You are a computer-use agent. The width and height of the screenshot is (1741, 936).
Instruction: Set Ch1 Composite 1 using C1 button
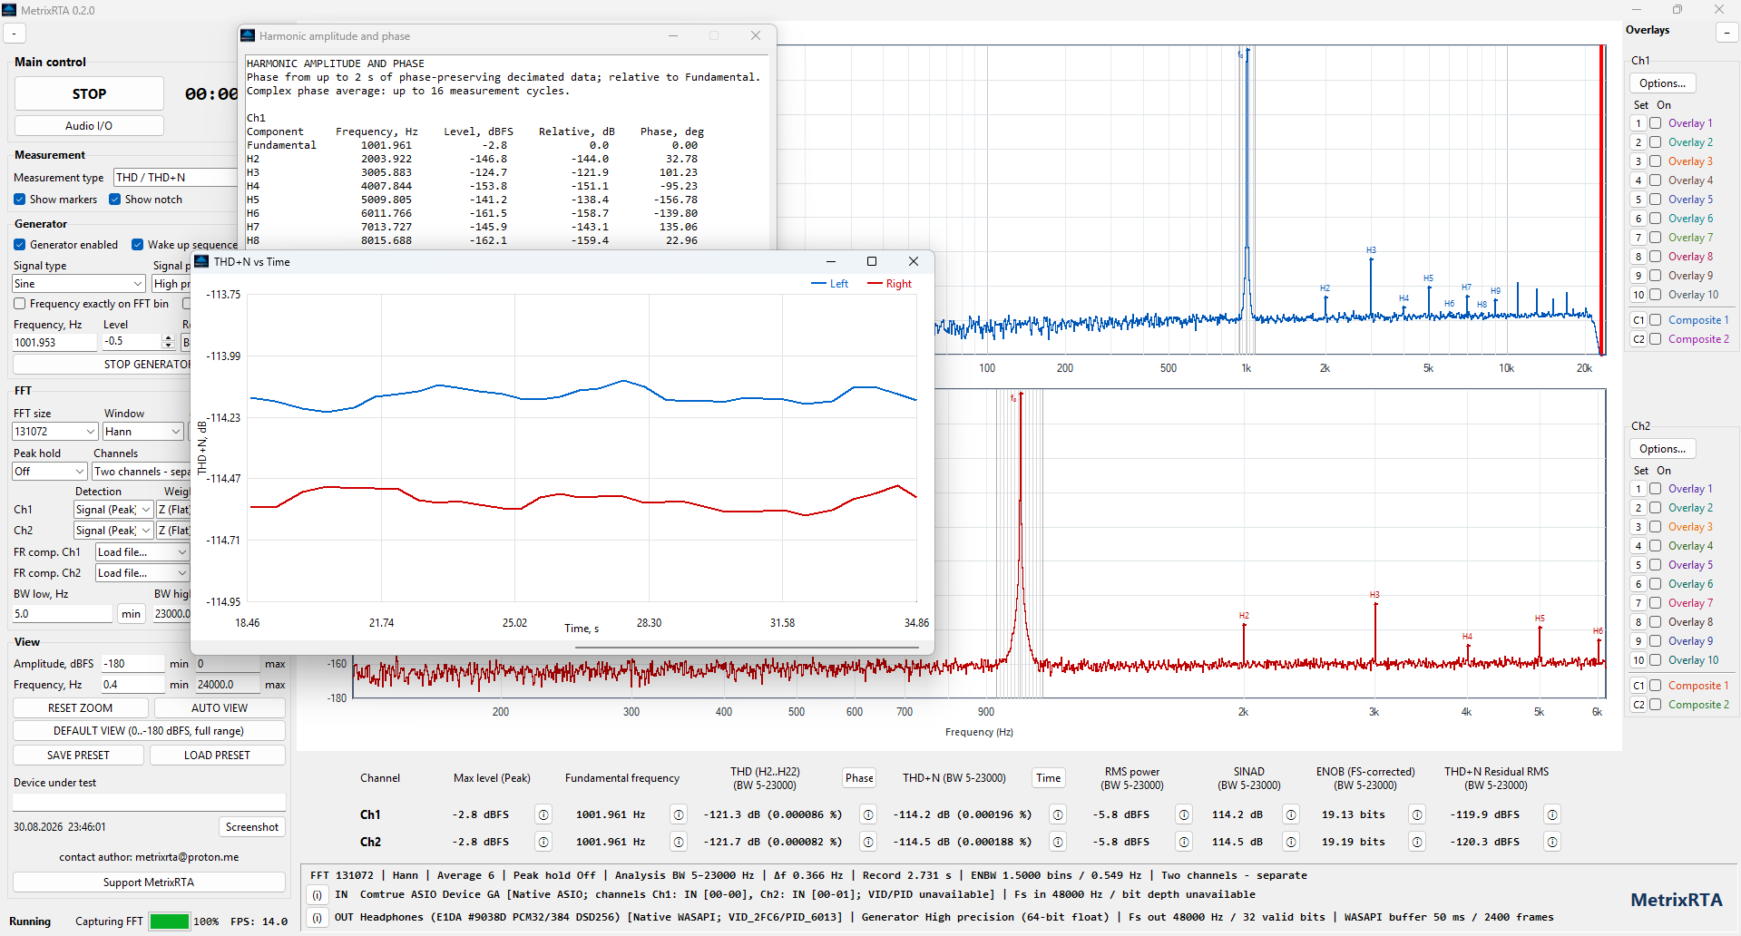(x=1638, y=320)
